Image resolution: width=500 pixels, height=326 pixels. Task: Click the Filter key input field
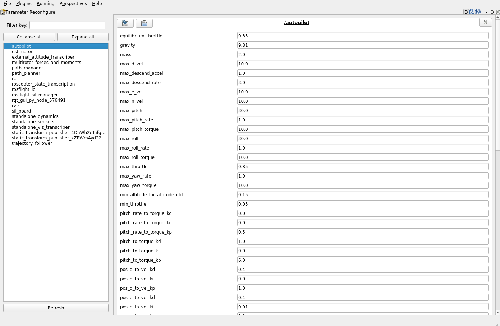pos(67,25)
